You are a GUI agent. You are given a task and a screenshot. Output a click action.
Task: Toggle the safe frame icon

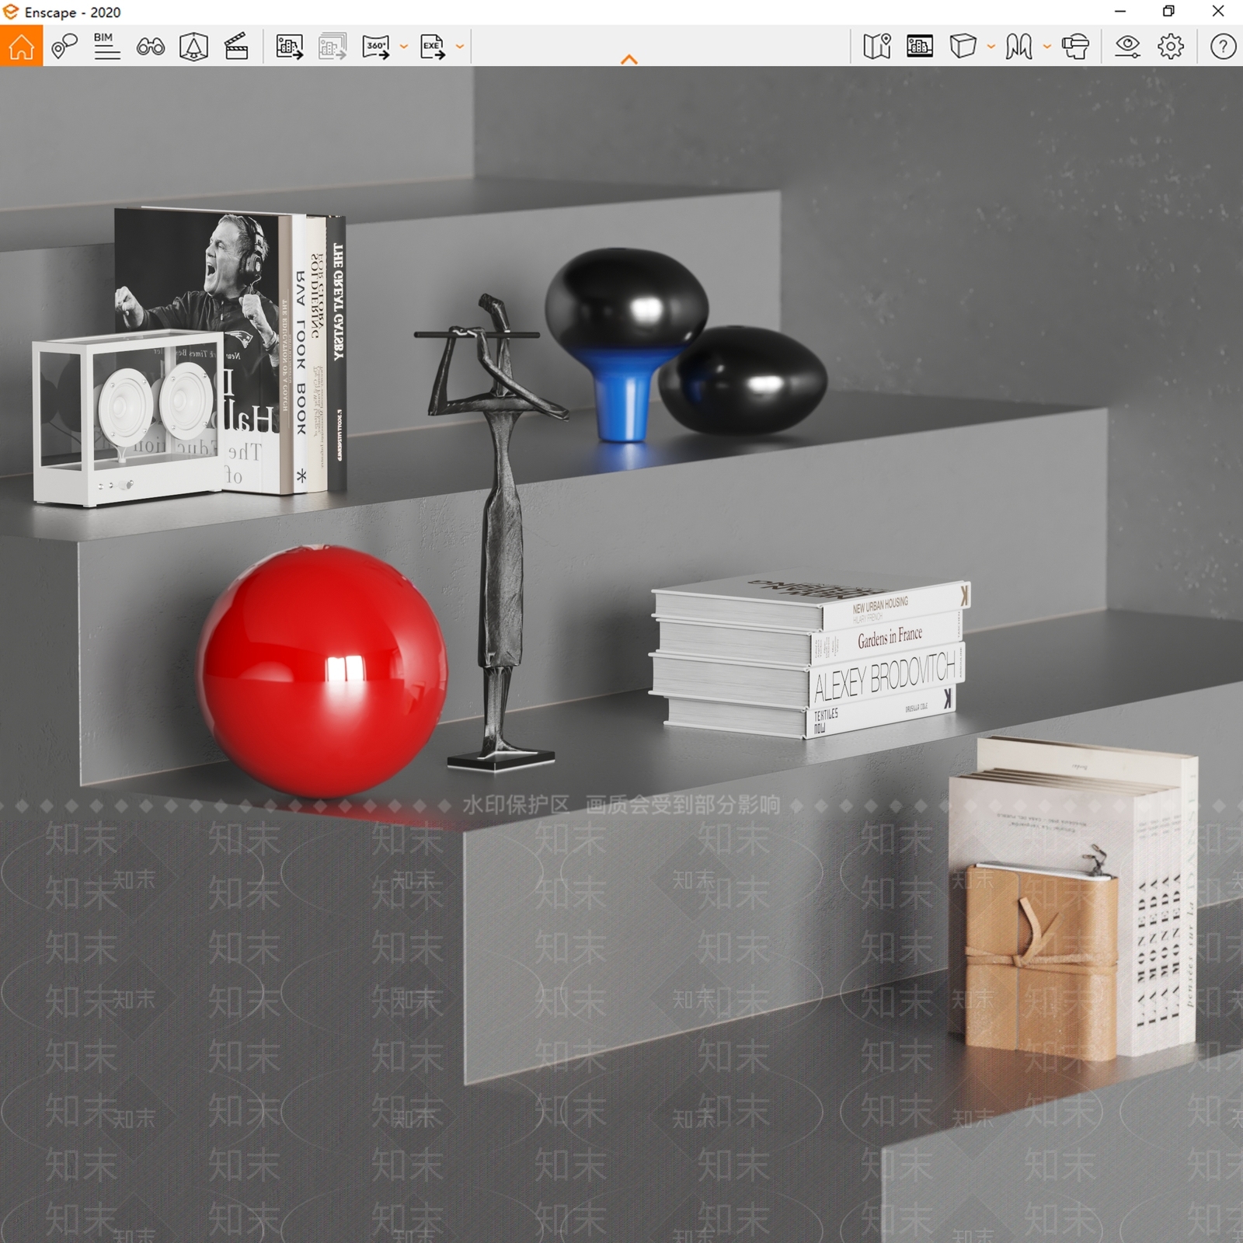click(x=193, y=47)
